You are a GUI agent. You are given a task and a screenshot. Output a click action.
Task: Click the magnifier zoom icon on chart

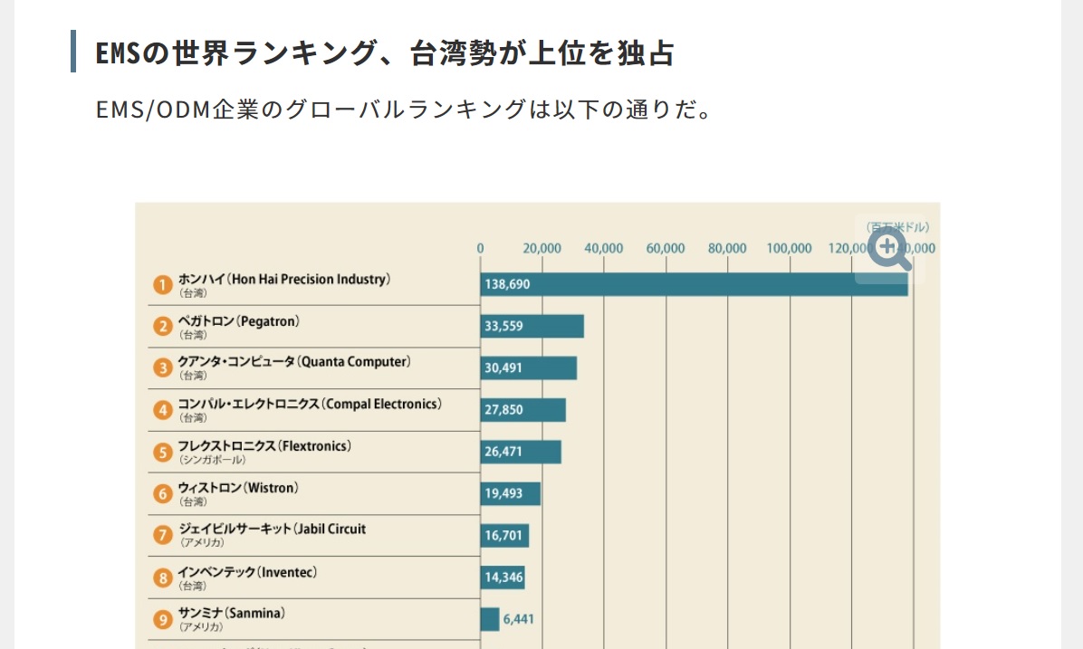tap(889, 249)
